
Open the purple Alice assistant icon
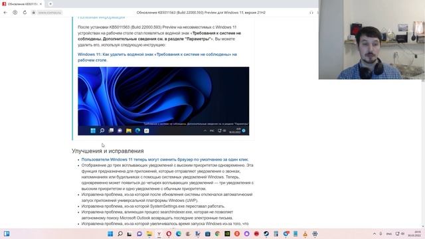pos(246,234)
